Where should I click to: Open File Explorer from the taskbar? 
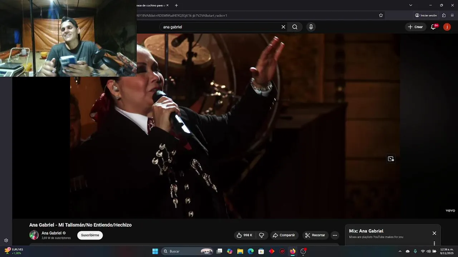[240, 251]
